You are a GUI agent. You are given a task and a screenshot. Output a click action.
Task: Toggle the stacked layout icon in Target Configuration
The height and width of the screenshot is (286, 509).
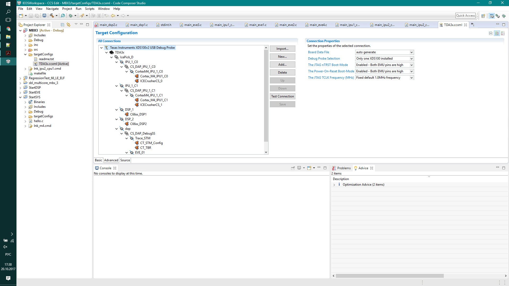[503, 33]
